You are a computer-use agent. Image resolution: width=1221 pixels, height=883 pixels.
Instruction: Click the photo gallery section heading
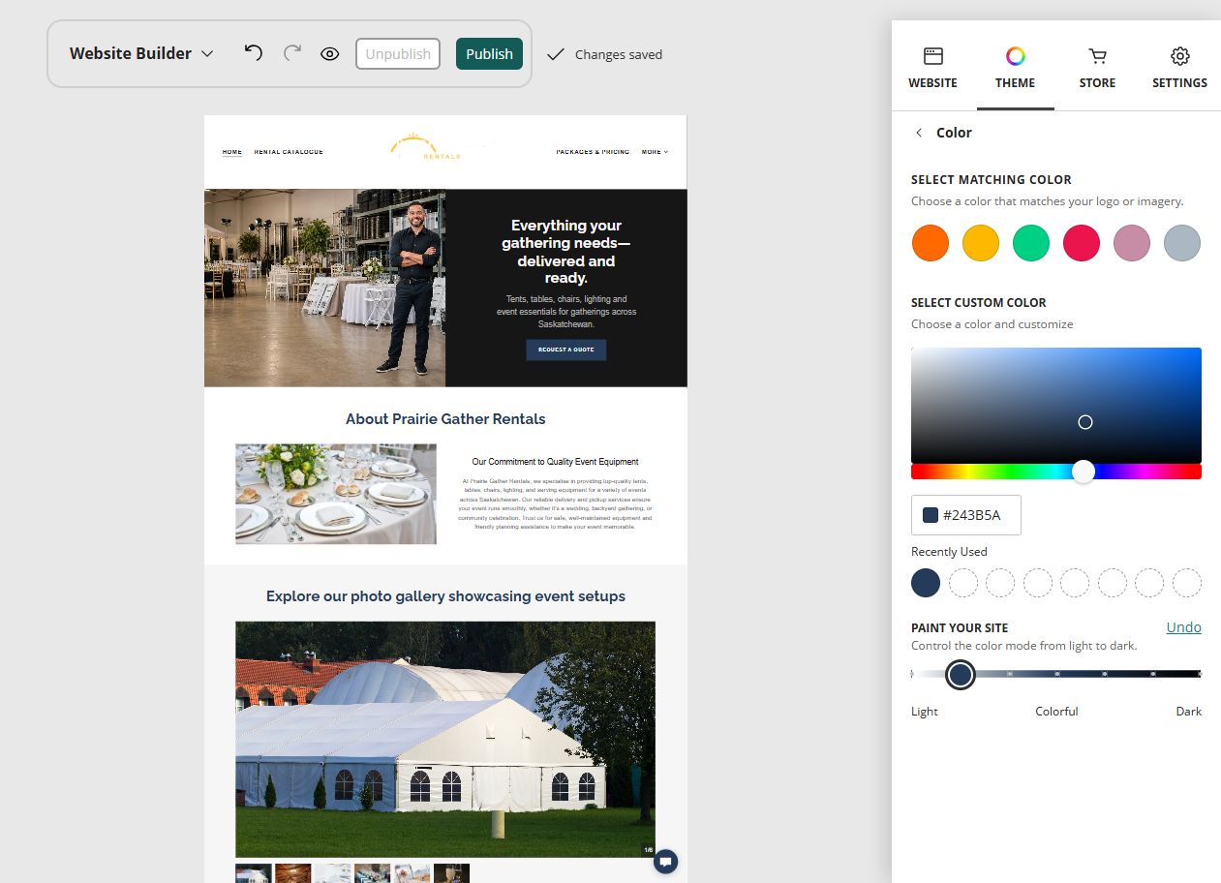point(445,596)
